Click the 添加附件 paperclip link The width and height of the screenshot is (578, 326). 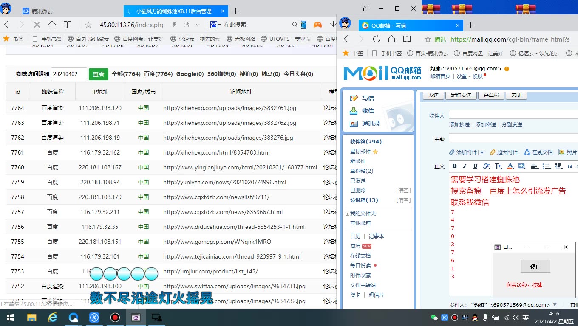click(464, 152)
